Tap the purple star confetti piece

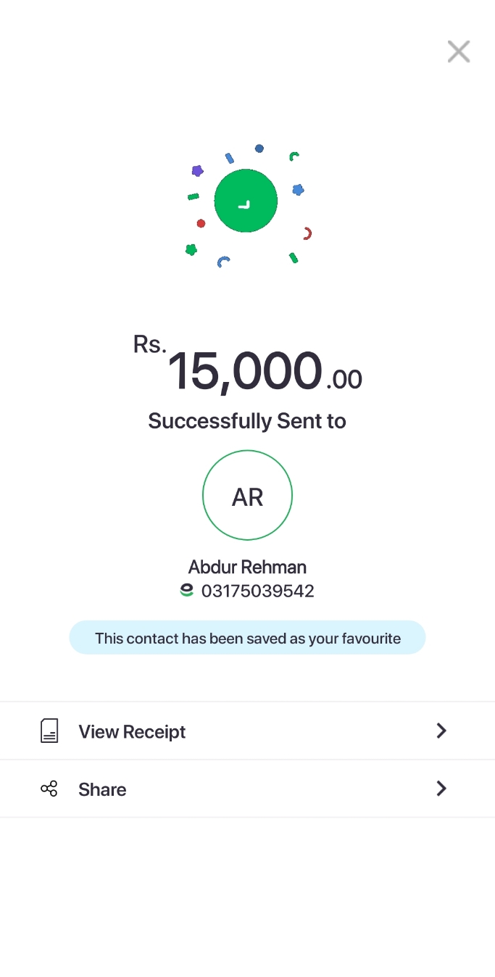[197, 171]
